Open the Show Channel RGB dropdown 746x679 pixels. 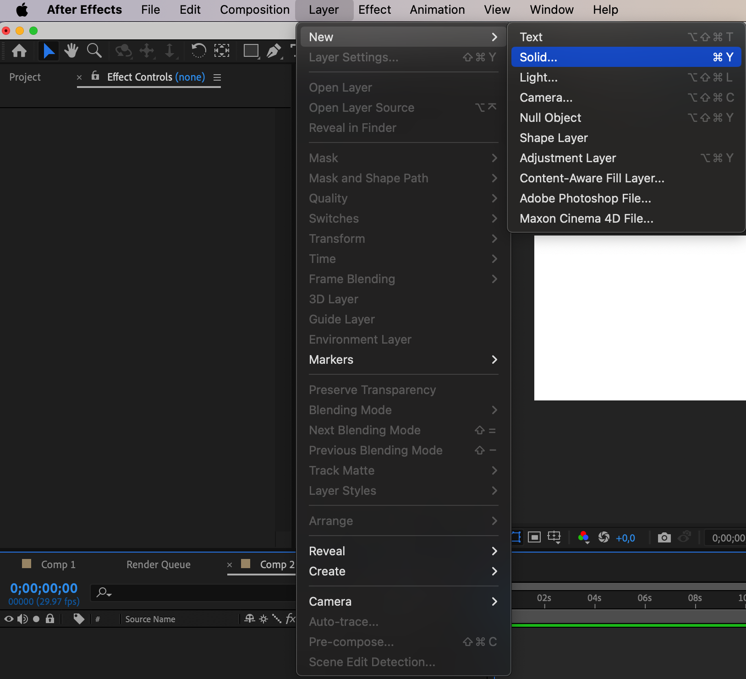583,537
